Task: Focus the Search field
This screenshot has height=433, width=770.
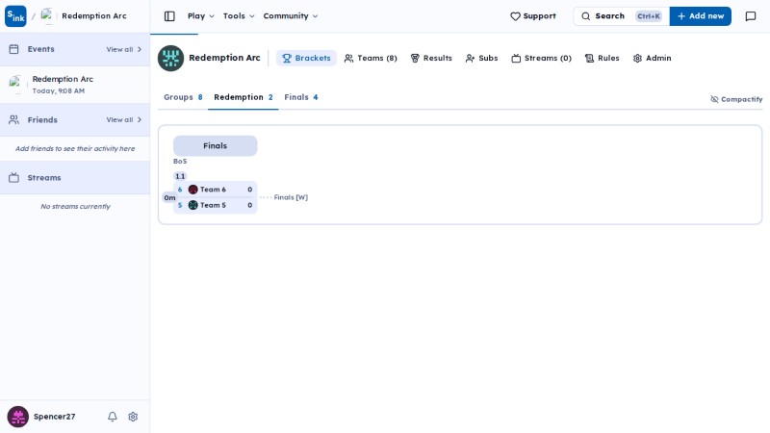Action: pyautogui.click(x=621, y=16)
